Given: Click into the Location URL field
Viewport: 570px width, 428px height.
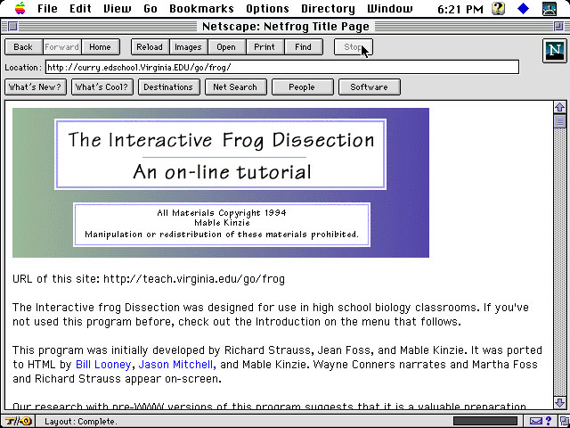Looking at the screenshot, I should [282, 68].
